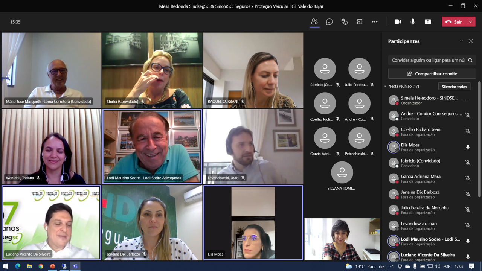
Task: Toggle the microphone mute
Action: point(413,22)
